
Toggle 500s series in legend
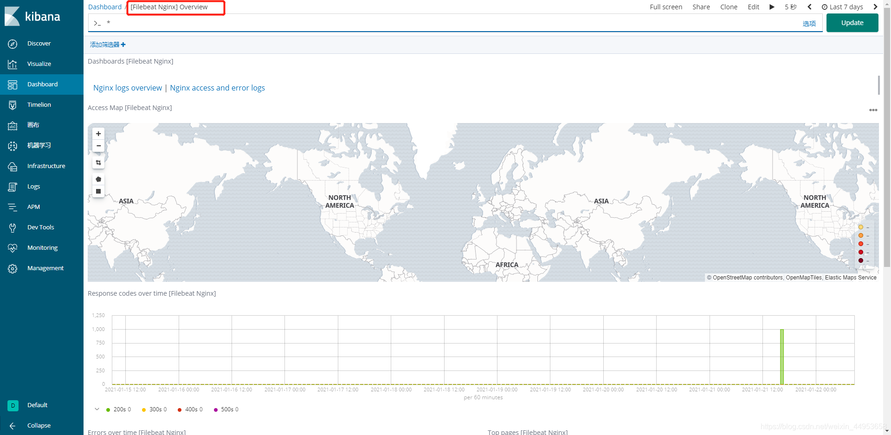(x=226, y=409)
